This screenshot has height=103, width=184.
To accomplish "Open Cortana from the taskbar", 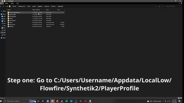I will (38, 101).
